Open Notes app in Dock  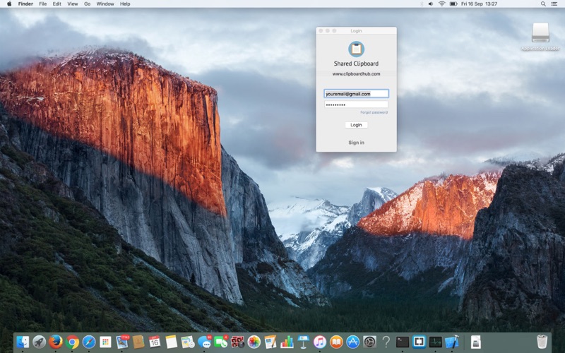[x=172, y=342]
